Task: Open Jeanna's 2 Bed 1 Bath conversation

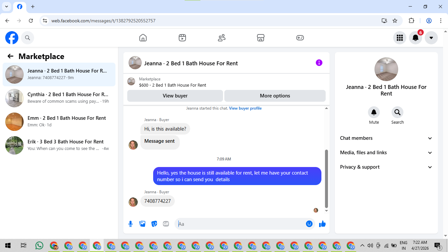Action: [x=59, y=74]
